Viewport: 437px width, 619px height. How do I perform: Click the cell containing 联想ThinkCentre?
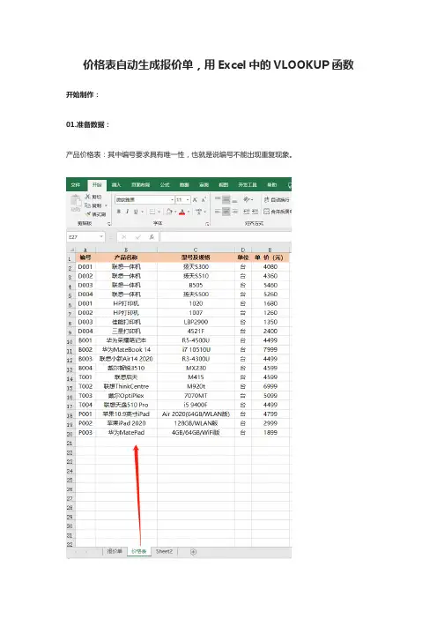point(126,386)
